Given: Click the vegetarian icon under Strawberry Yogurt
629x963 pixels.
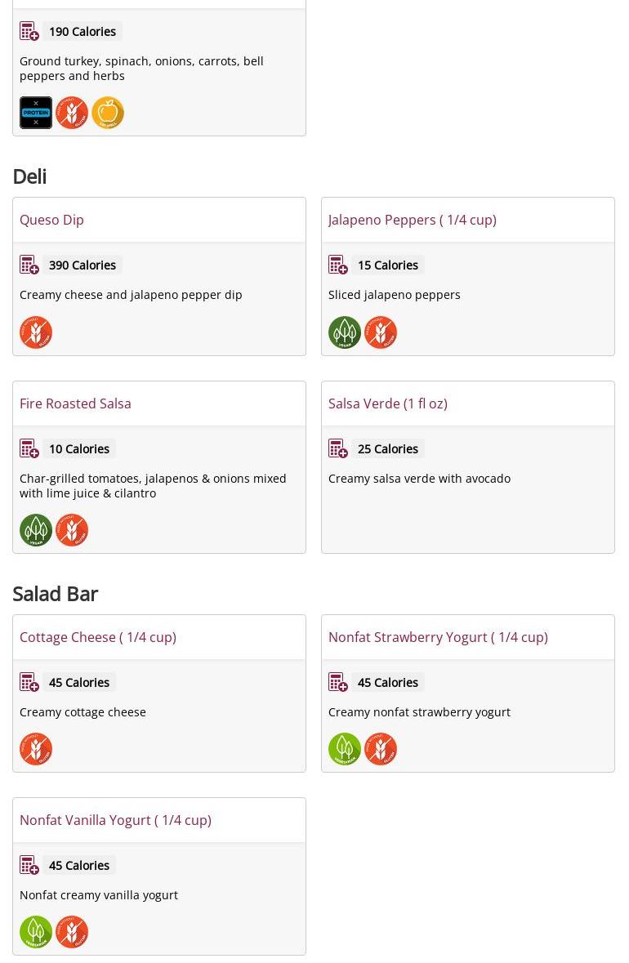Looking at the screenshot, I should (x=345, y=749).
